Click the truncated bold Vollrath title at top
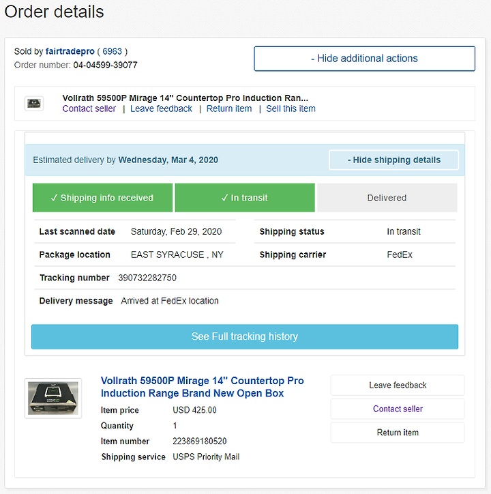The height and width of the screenshot is (494, 491). pos(185,98)
